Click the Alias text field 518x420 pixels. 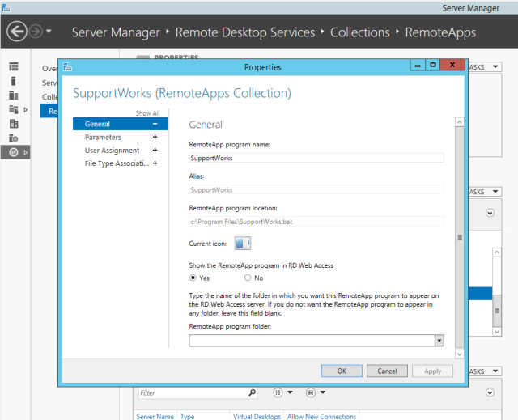316,189
